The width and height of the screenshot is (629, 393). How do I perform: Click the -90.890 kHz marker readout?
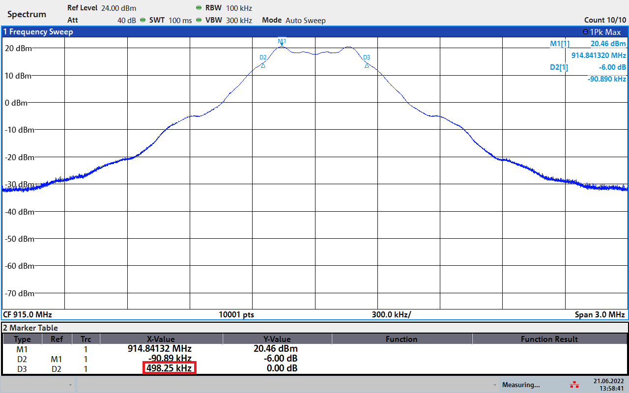[607, 79]
